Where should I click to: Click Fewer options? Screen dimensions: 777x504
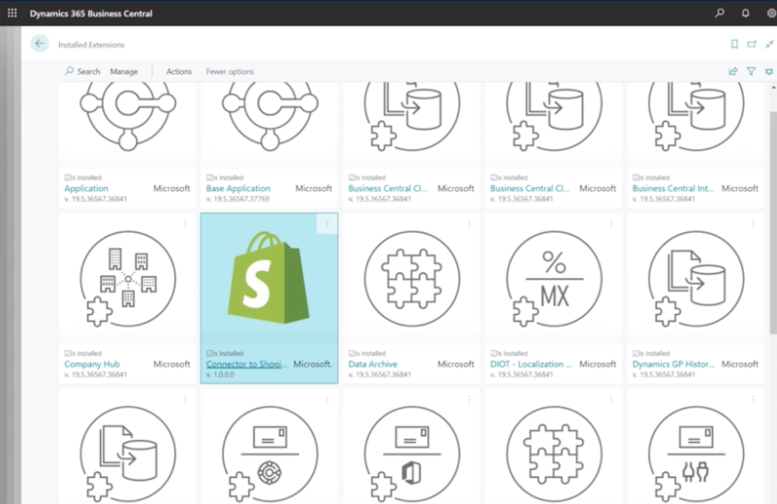coord(230,72)
